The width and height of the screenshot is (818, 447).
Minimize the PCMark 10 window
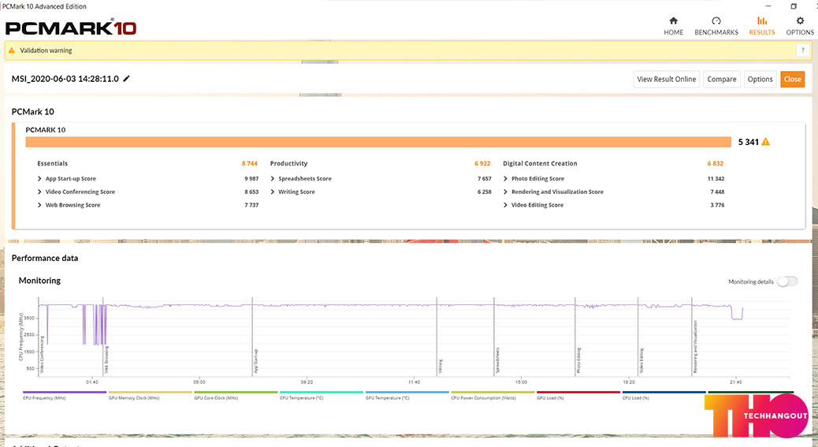(768, 6)
